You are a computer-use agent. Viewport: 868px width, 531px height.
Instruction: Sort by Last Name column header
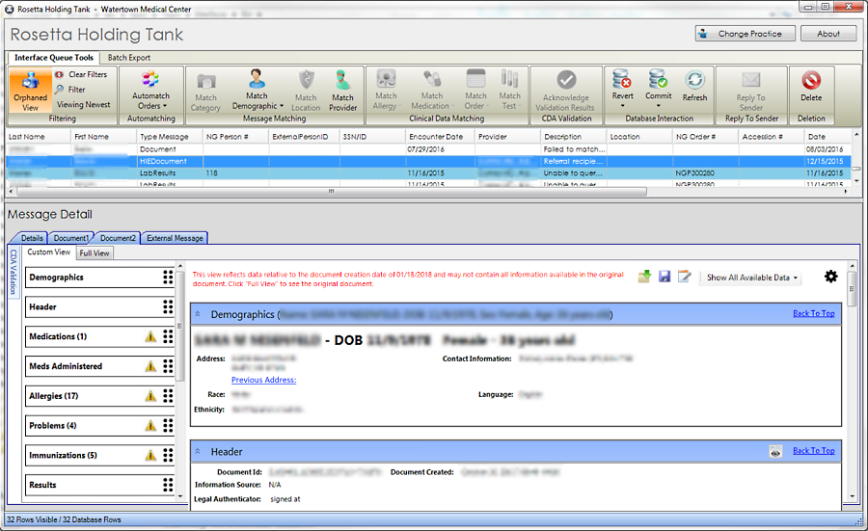[39, 137]
